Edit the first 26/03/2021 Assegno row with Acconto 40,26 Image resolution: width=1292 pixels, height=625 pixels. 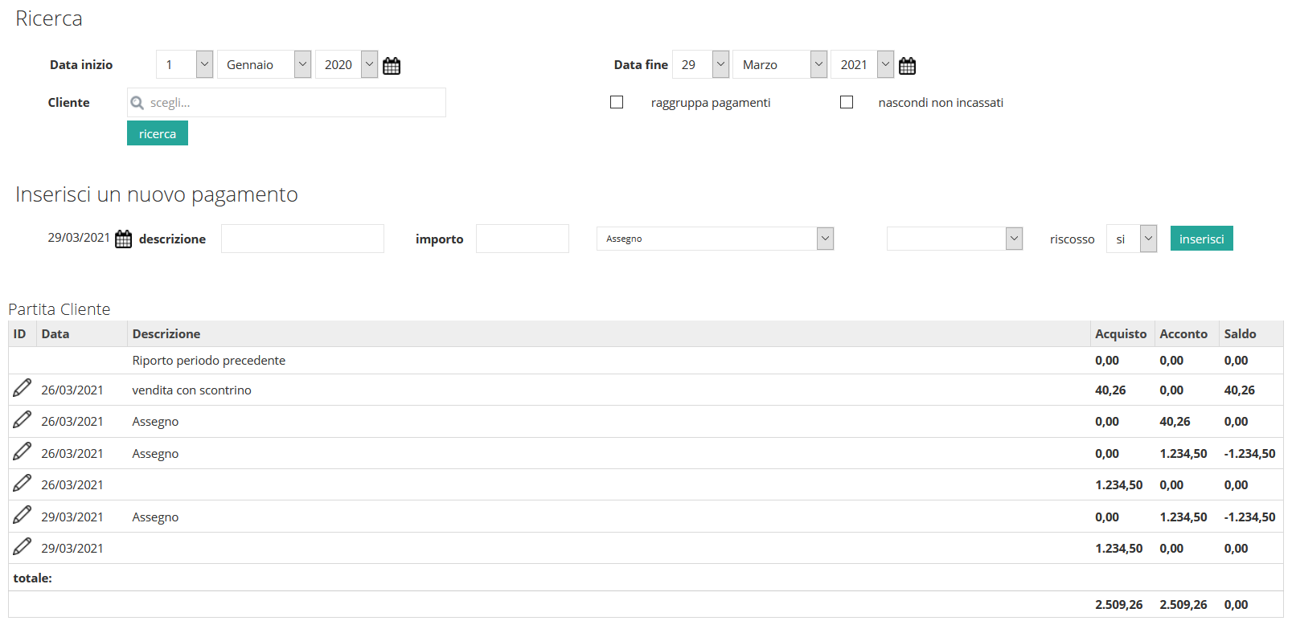click(23, 420)
